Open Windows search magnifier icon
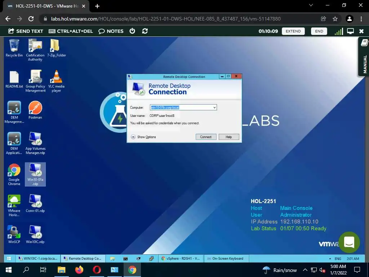 pyautogui.click(x=26, y=270)
